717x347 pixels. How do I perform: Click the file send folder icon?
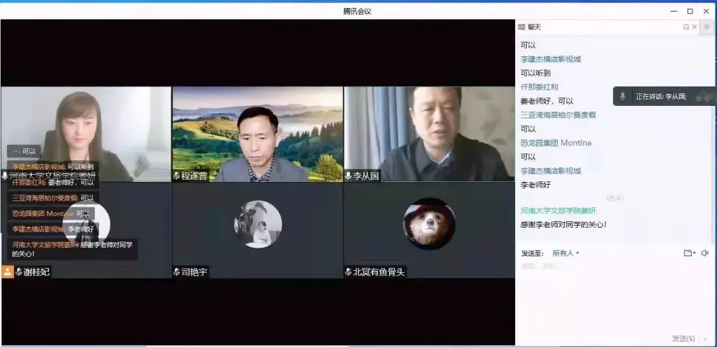(x=688, y=253)
